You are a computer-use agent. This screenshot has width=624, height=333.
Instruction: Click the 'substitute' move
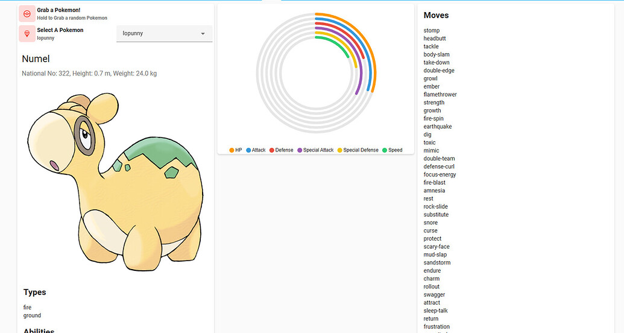click(436, 214)
